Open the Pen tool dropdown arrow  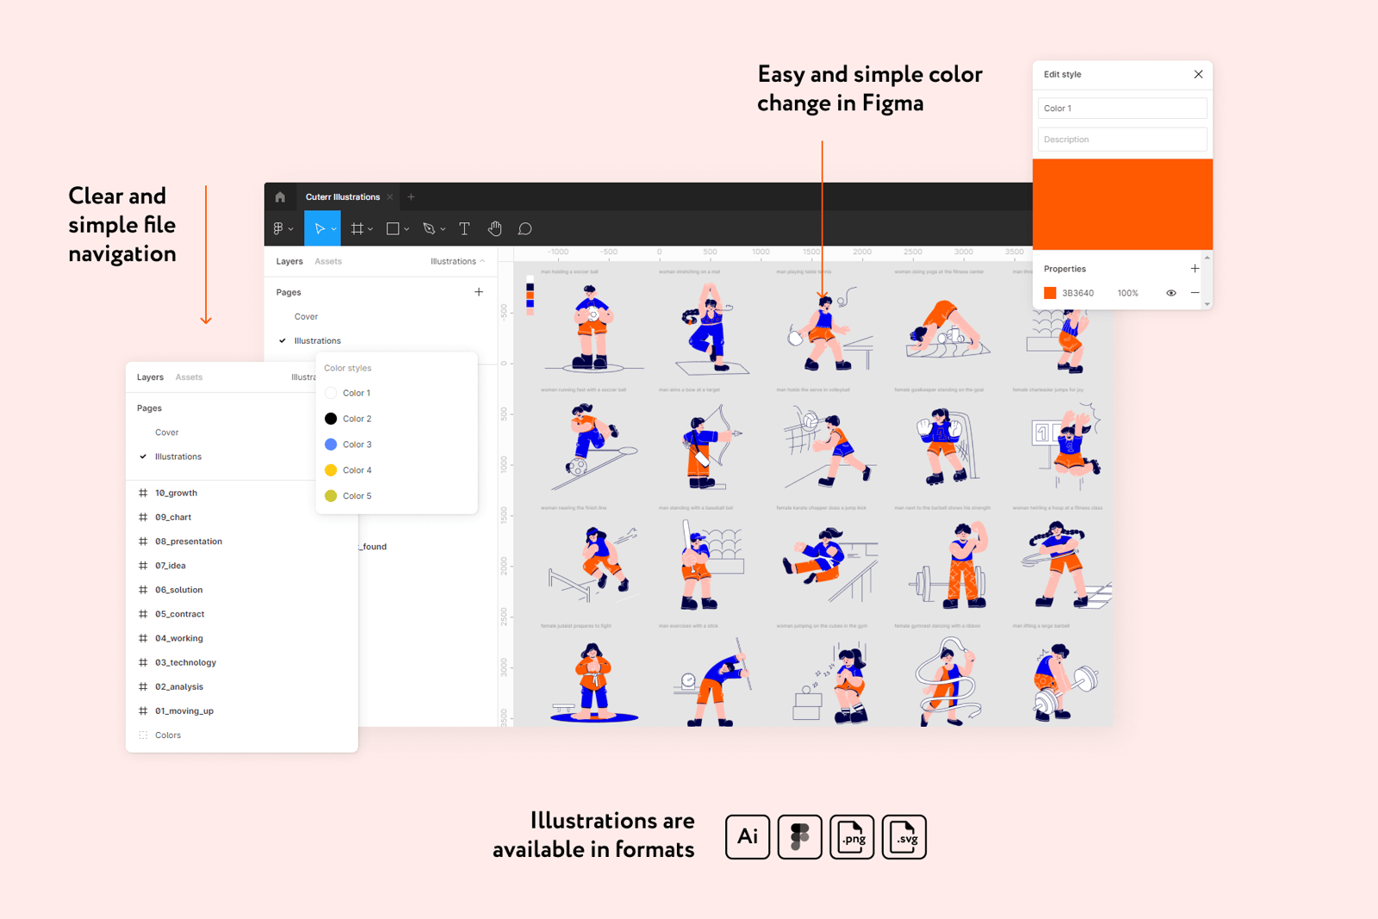point(443,230)
